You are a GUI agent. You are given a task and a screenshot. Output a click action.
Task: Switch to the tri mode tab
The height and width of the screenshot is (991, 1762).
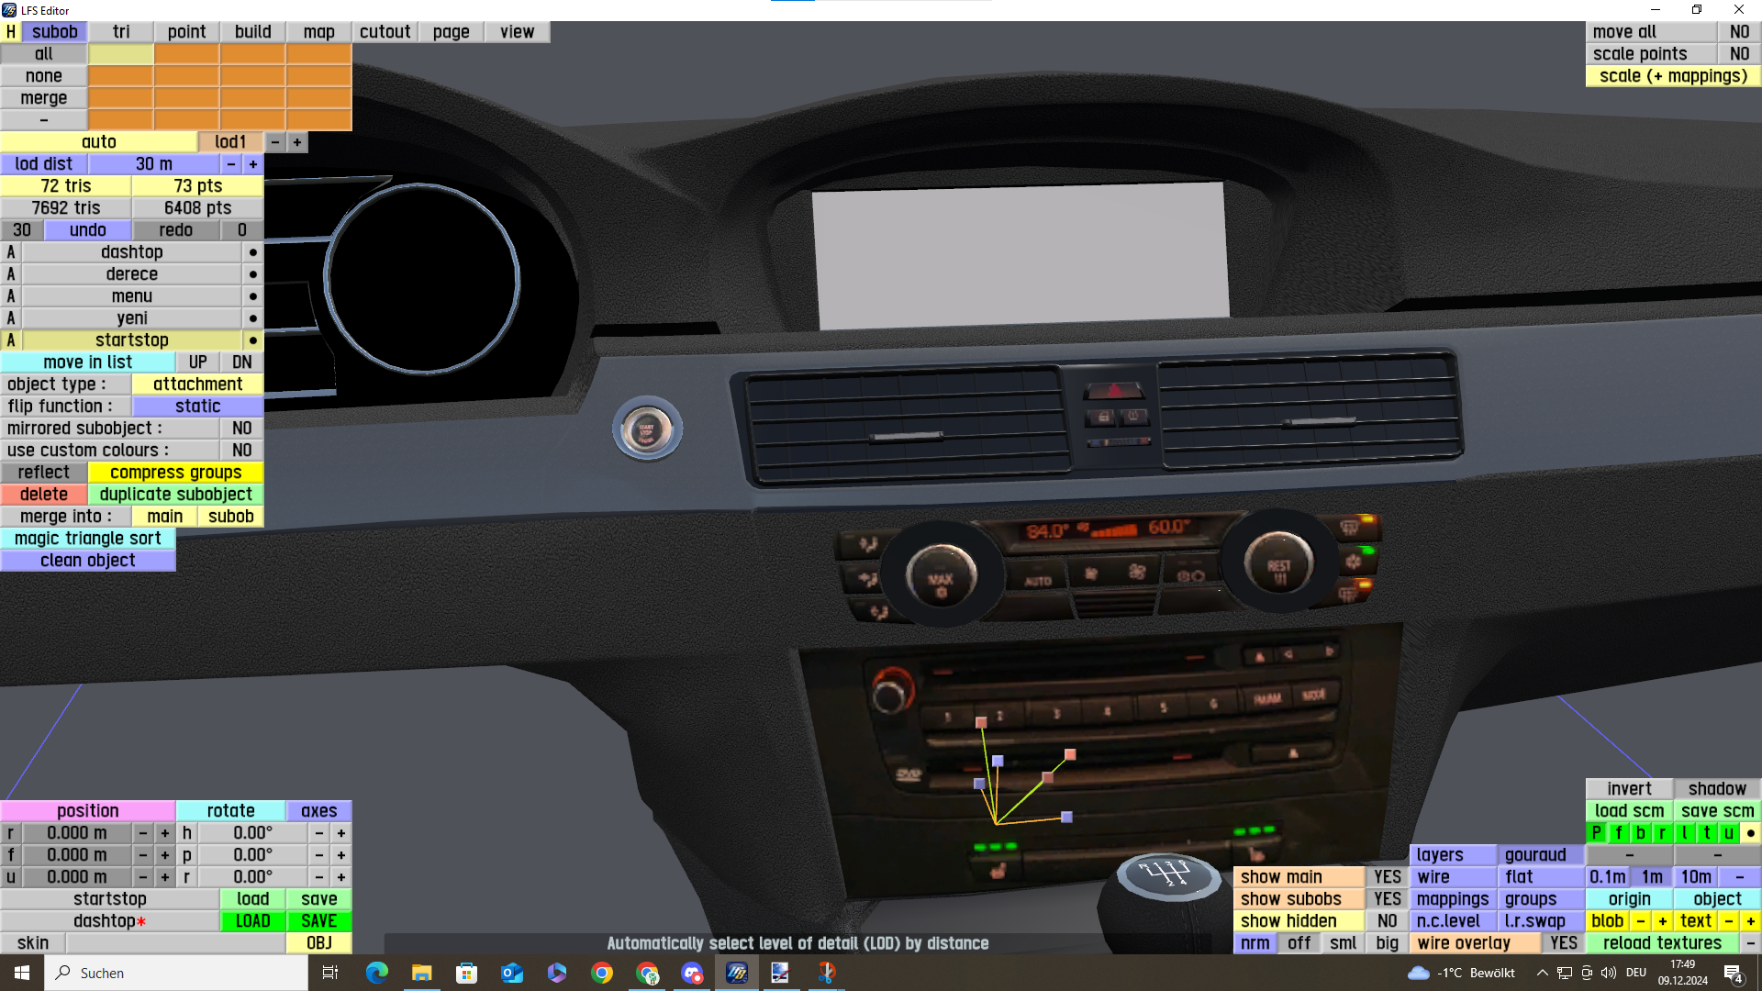click(x=121, y=32)
